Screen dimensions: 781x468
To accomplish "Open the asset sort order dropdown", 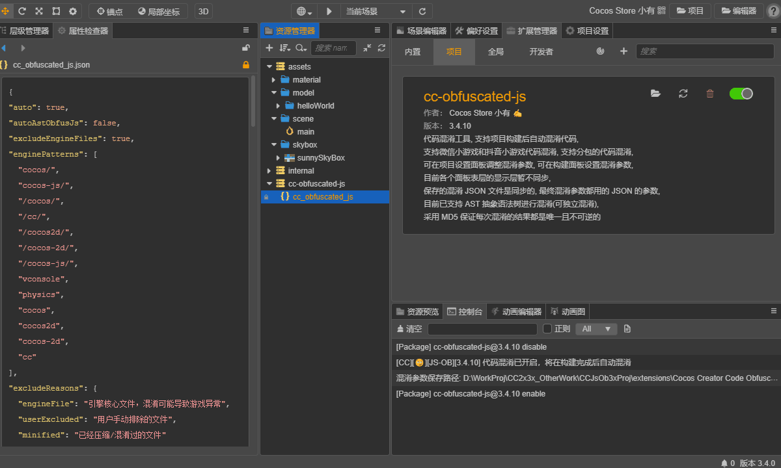I will [x=285, y=48].
